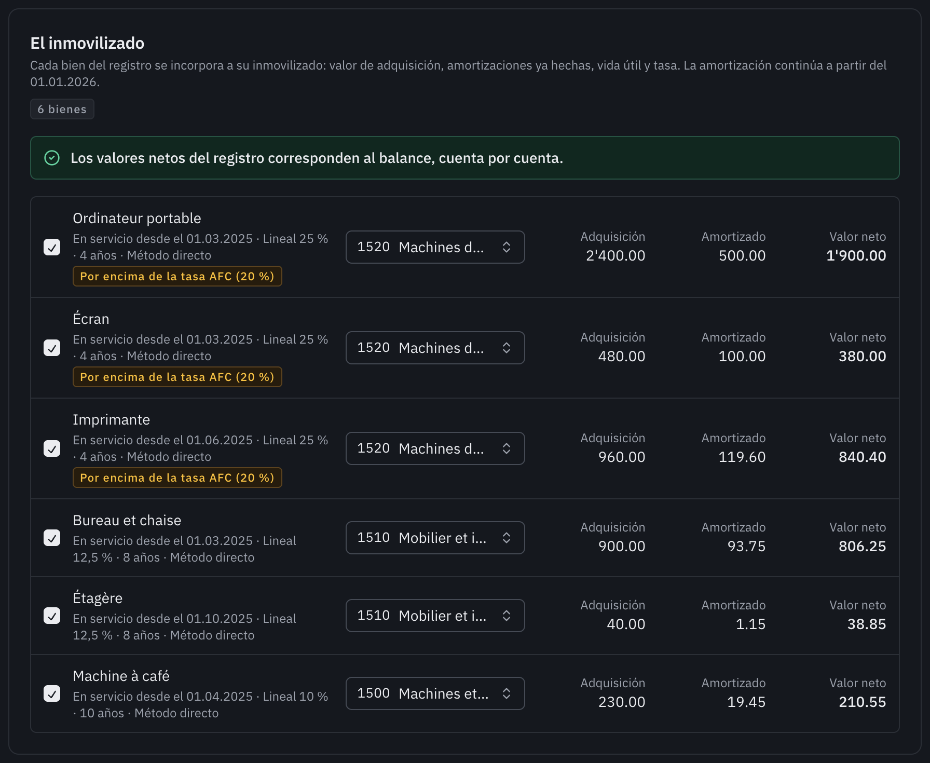The width and height of the screenshot is (930, 763).
Task: Select the "Ordinateur portable" asset name
Action: [137, 218]
